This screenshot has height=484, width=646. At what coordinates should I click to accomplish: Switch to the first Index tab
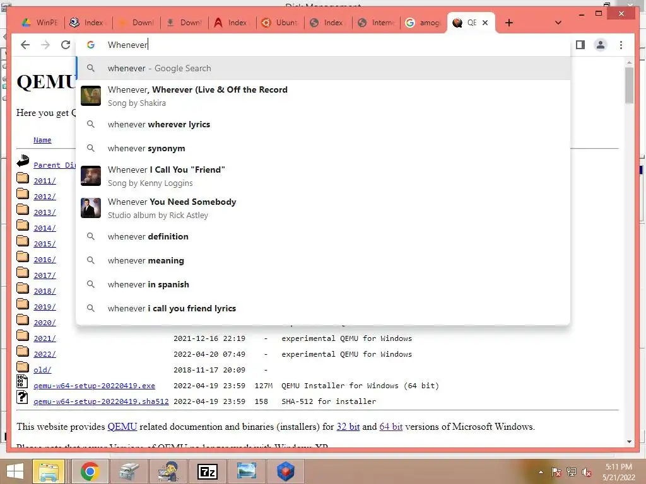point(87,23)
